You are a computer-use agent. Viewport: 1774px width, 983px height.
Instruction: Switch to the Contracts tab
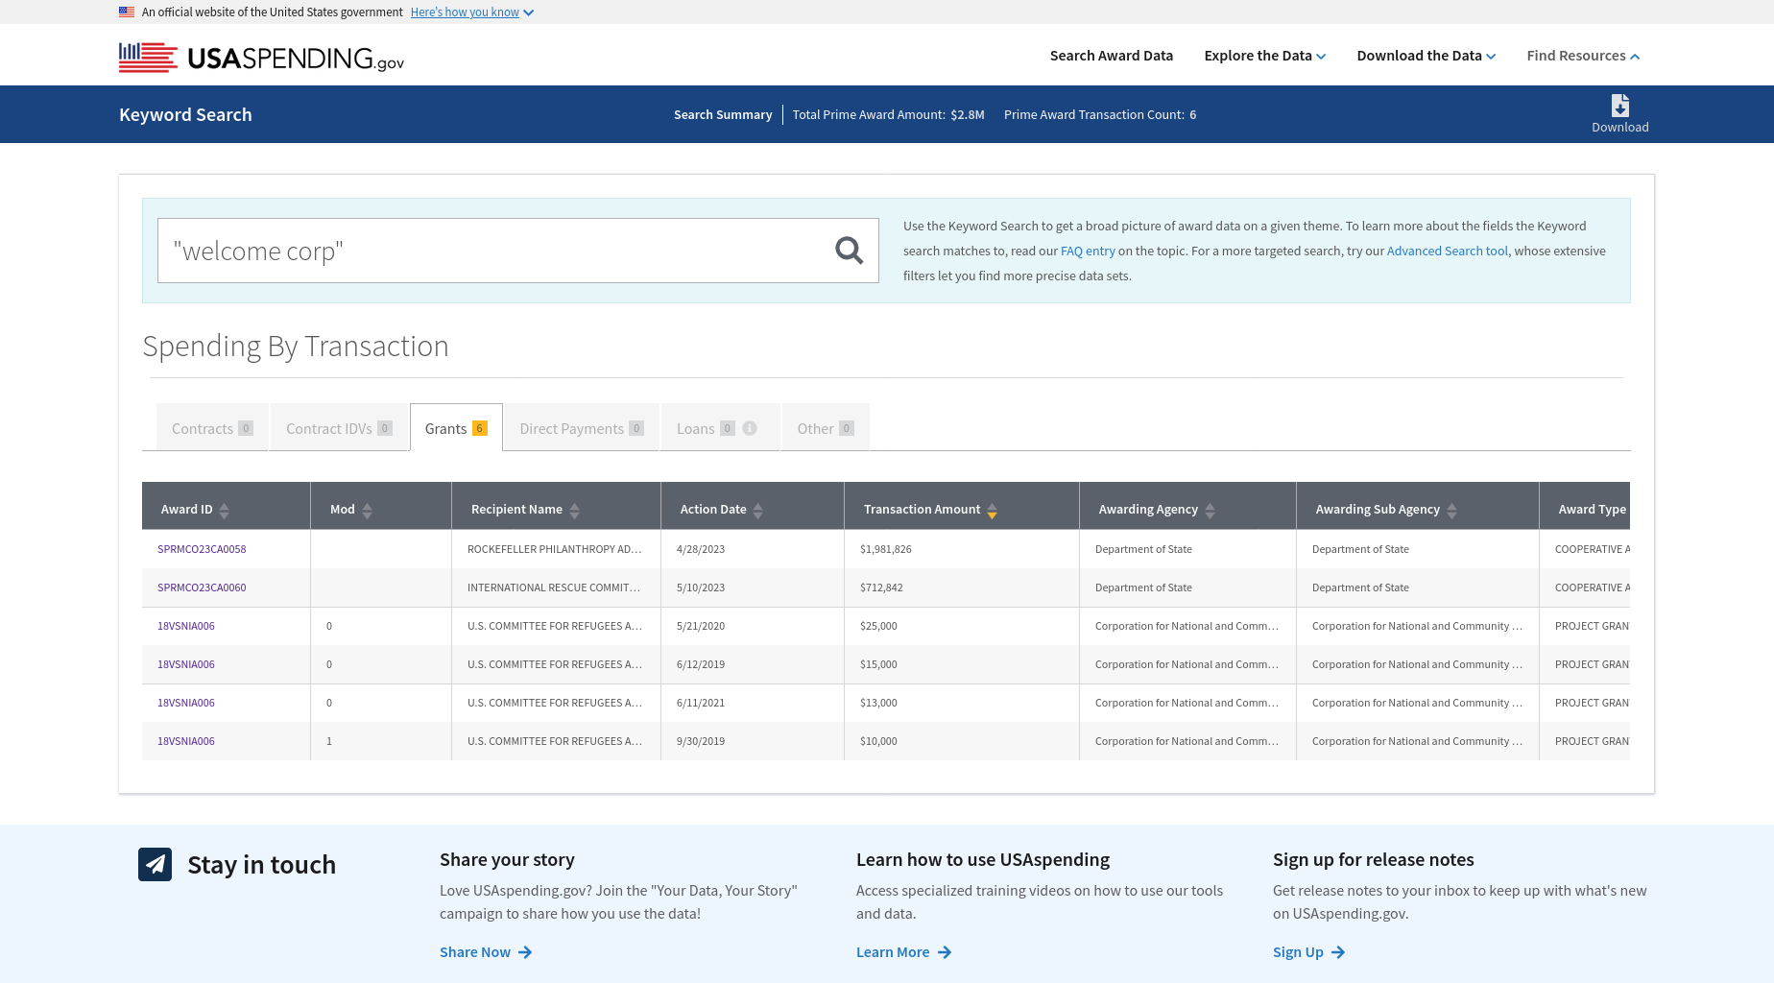click(212, 428)
